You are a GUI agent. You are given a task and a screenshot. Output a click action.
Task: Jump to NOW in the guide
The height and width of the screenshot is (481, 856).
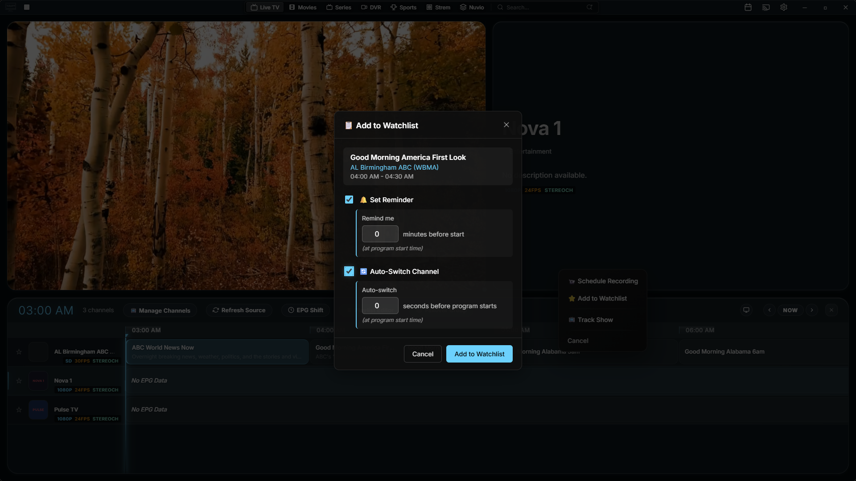pos(790,310)
